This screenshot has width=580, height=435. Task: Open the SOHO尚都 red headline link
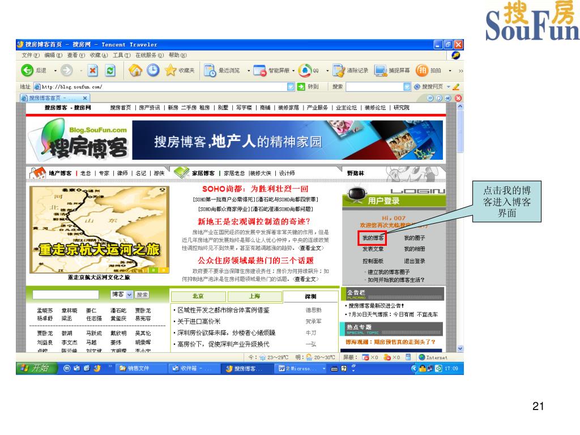tap(255, 189)
